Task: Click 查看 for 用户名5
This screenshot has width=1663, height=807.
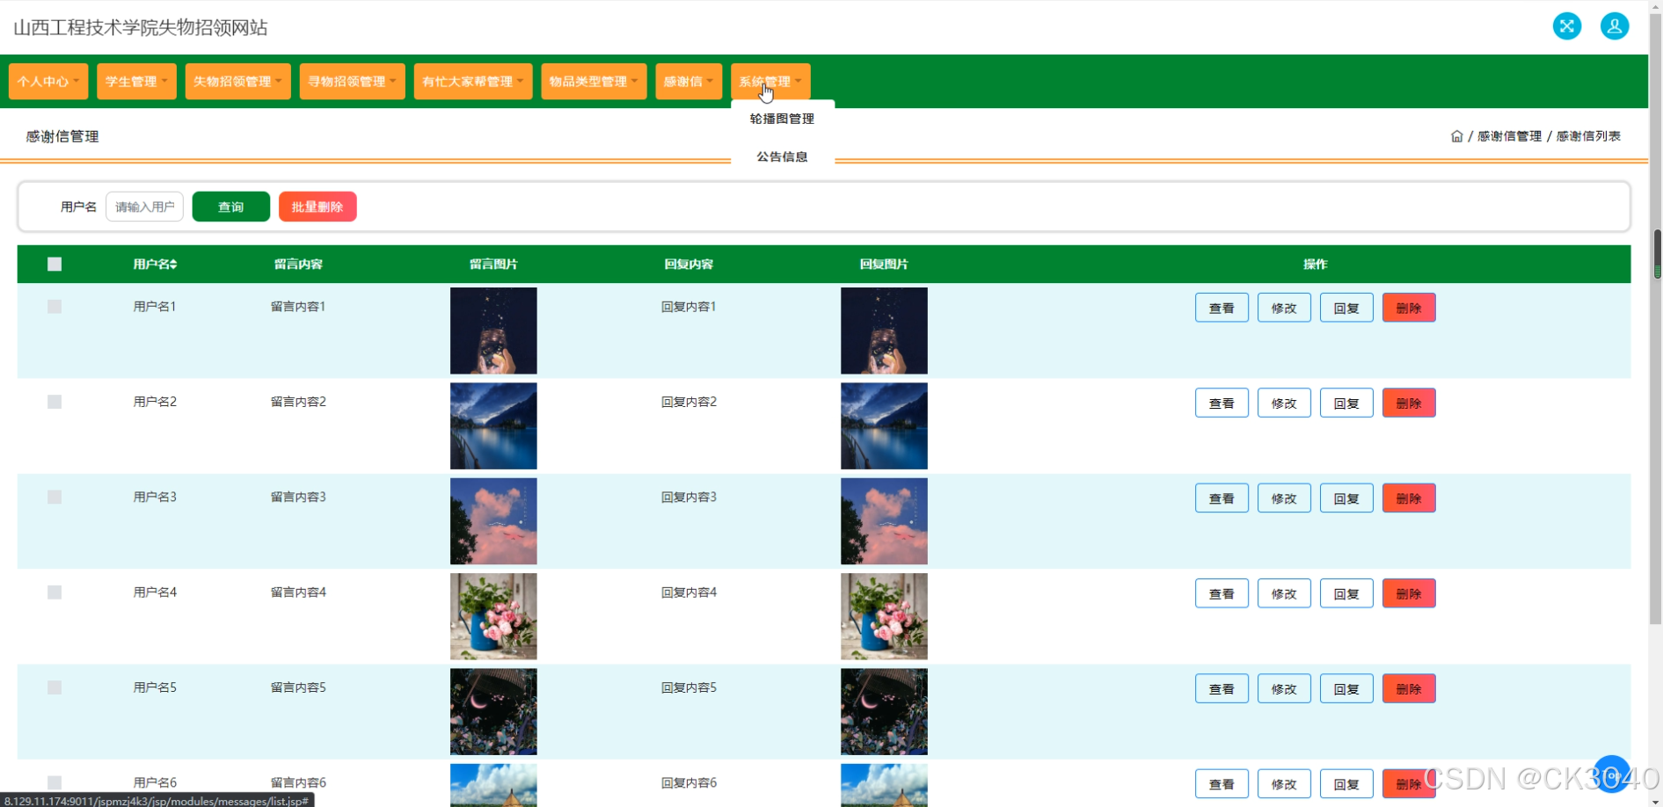Action: tap(1222, 688)
